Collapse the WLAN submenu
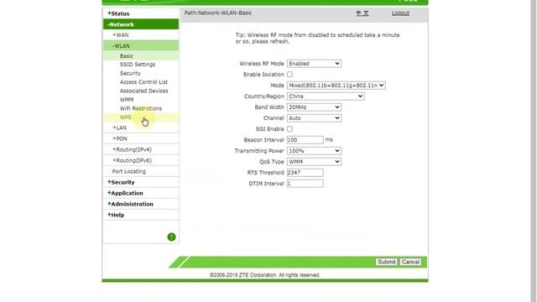Viewport: 537px width, 302px height. point(141,46)
